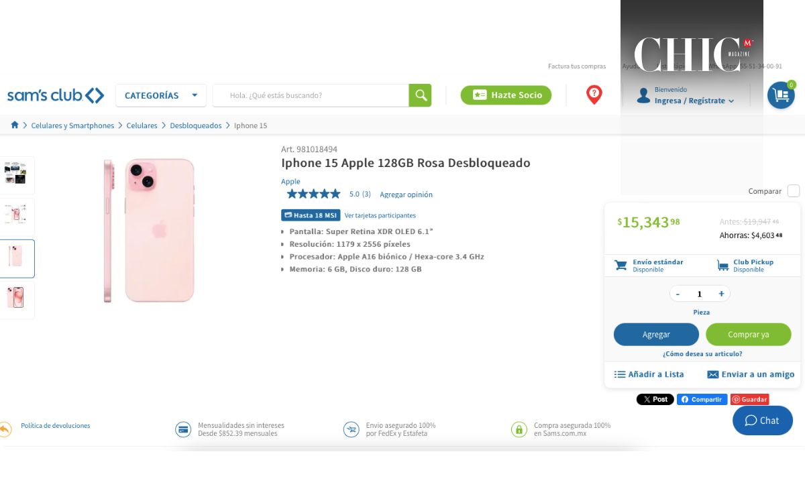The height and width of the screenshot is (501, 805).
Task: Save product with Pinterest Guardar button
Action: click(750, 399)
